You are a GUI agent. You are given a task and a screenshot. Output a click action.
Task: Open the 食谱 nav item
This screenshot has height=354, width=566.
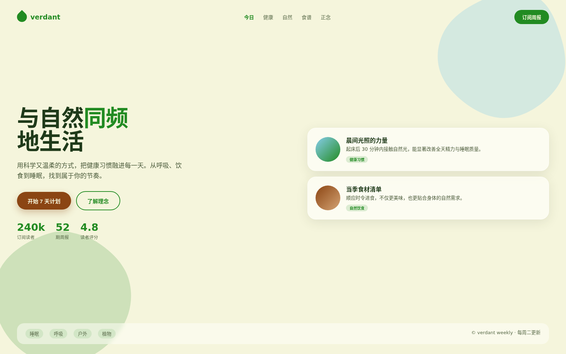pos(306,17)
